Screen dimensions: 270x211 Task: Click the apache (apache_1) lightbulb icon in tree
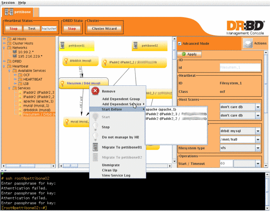(x=20, y=101)
